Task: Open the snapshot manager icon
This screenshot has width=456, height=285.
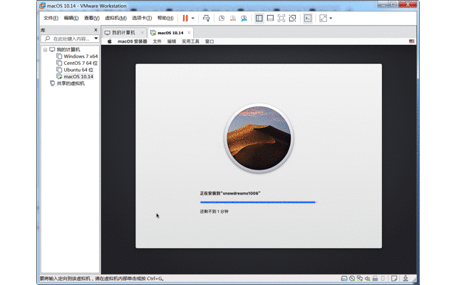Action: (x=244, y=18)
